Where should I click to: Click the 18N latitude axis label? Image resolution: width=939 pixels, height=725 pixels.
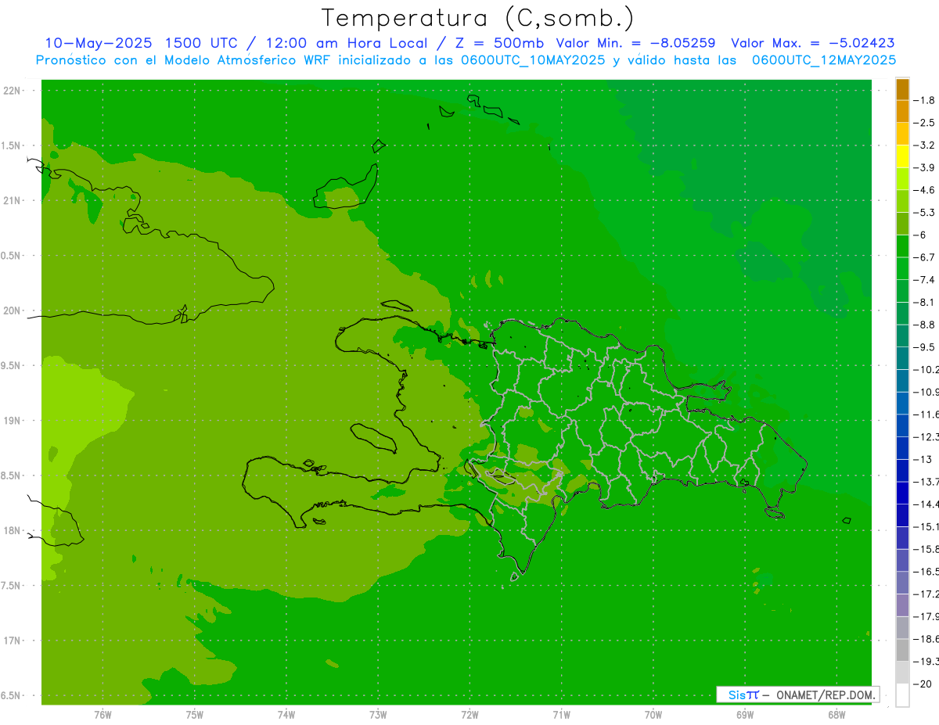[13, 530]
